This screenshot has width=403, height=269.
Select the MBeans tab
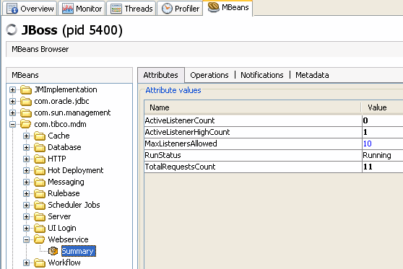tap(228, 8)
